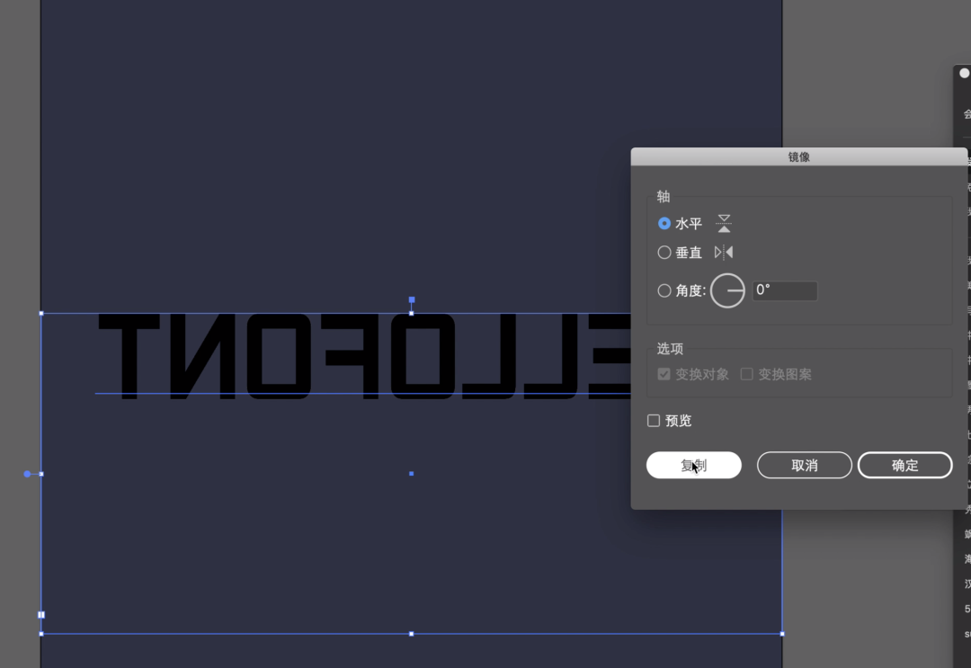Click the circular angle dial control
971x668 pixels.
(727, 290)
